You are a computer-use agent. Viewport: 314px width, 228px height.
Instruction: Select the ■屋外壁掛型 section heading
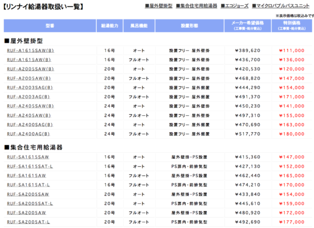click(24, 41)
